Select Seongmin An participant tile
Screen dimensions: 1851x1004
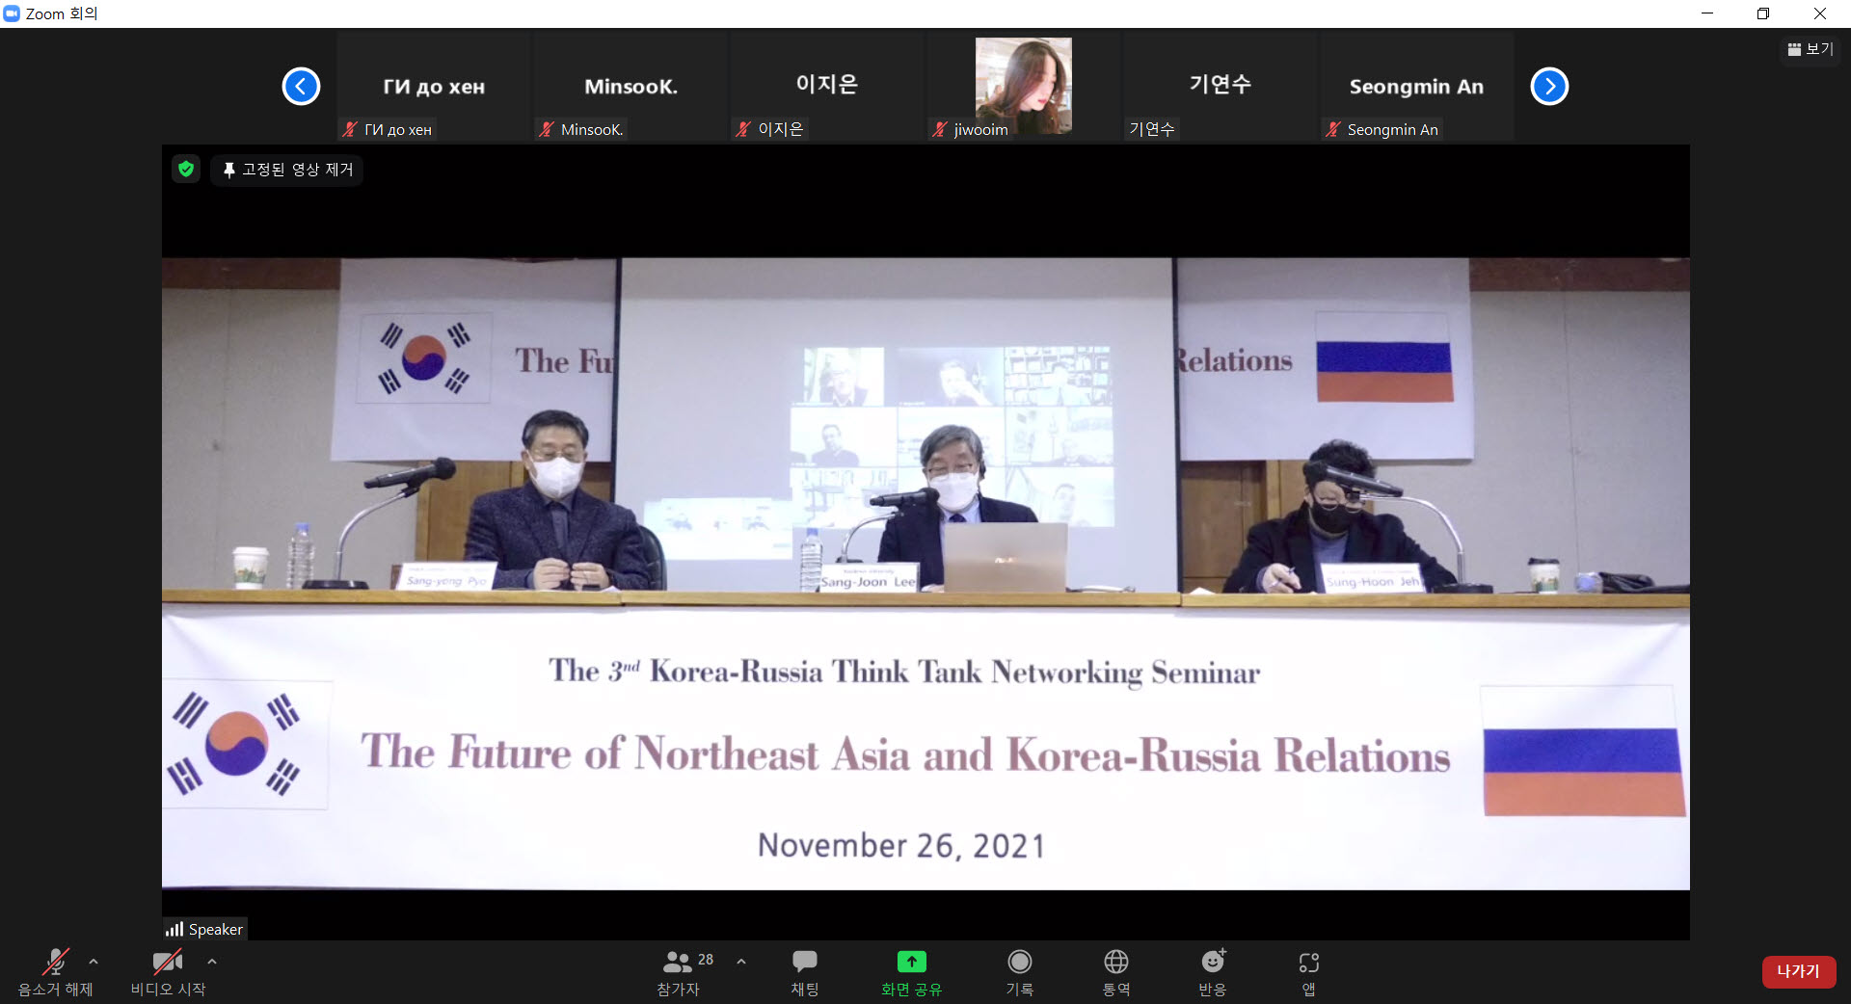click(x=1415, y=87)
